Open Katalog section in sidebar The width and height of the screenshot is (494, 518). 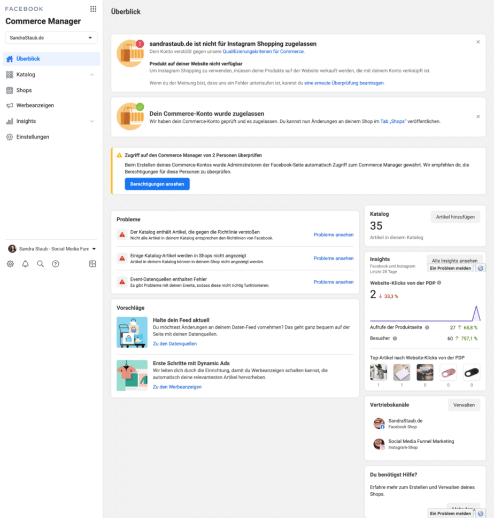point(51,75)
